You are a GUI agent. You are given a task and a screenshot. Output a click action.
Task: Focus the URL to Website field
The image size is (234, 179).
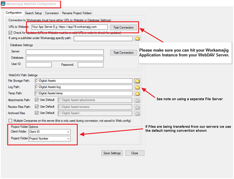click(70, 27)
